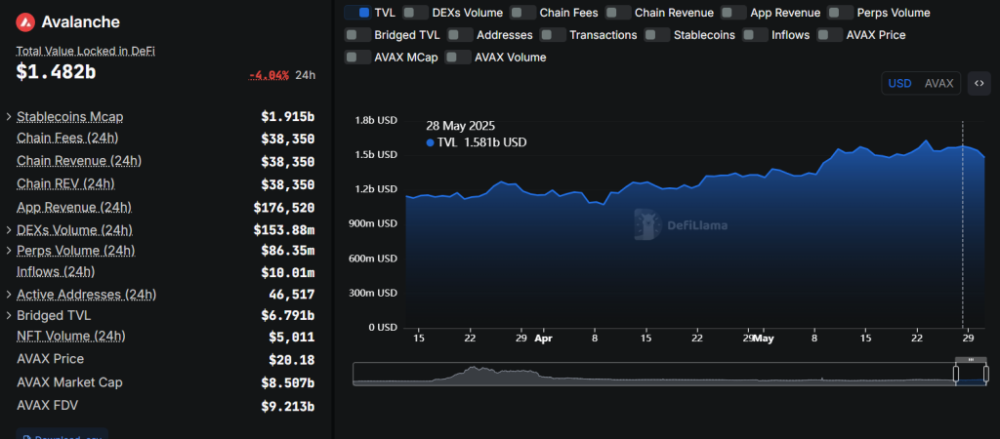Click the 1.8b USD axis label
This screenshot has width=1000, height=439.
[376, 120]
